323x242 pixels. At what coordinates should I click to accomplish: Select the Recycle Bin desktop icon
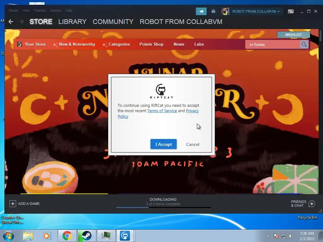307,217
